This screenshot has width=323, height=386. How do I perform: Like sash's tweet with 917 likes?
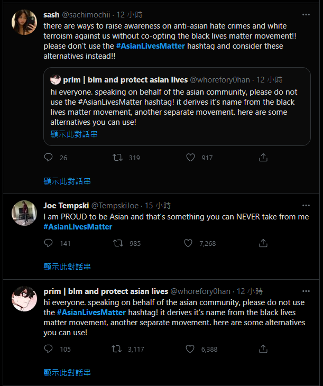tap(191, 158)
